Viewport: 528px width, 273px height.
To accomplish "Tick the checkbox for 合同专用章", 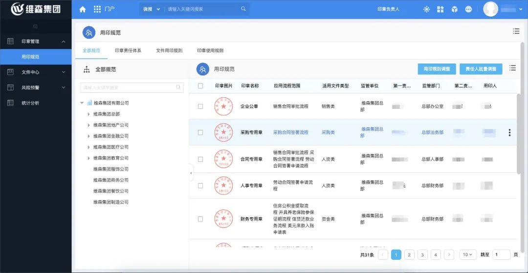I will coord(200,159).
